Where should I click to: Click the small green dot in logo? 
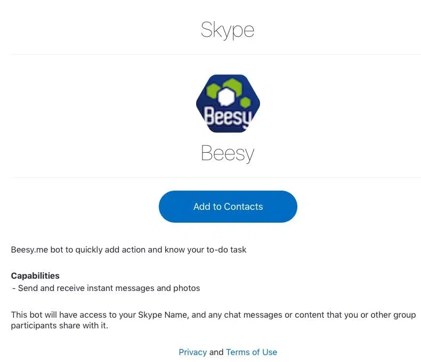(245, 103)
